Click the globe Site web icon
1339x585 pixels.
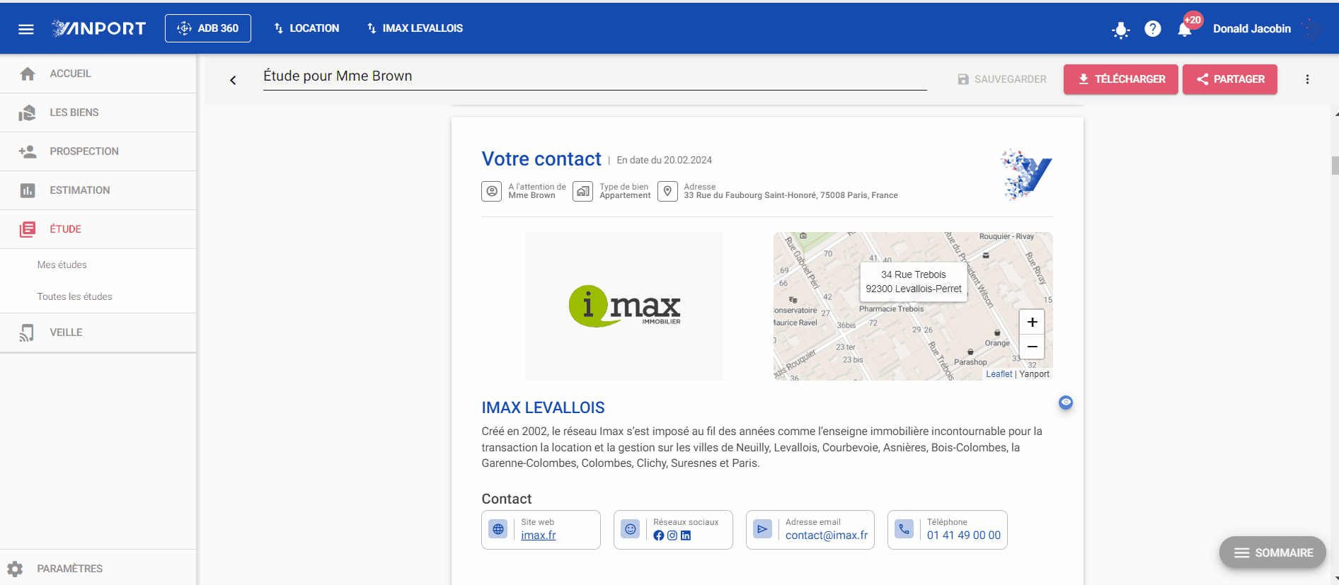click(498, 529)
